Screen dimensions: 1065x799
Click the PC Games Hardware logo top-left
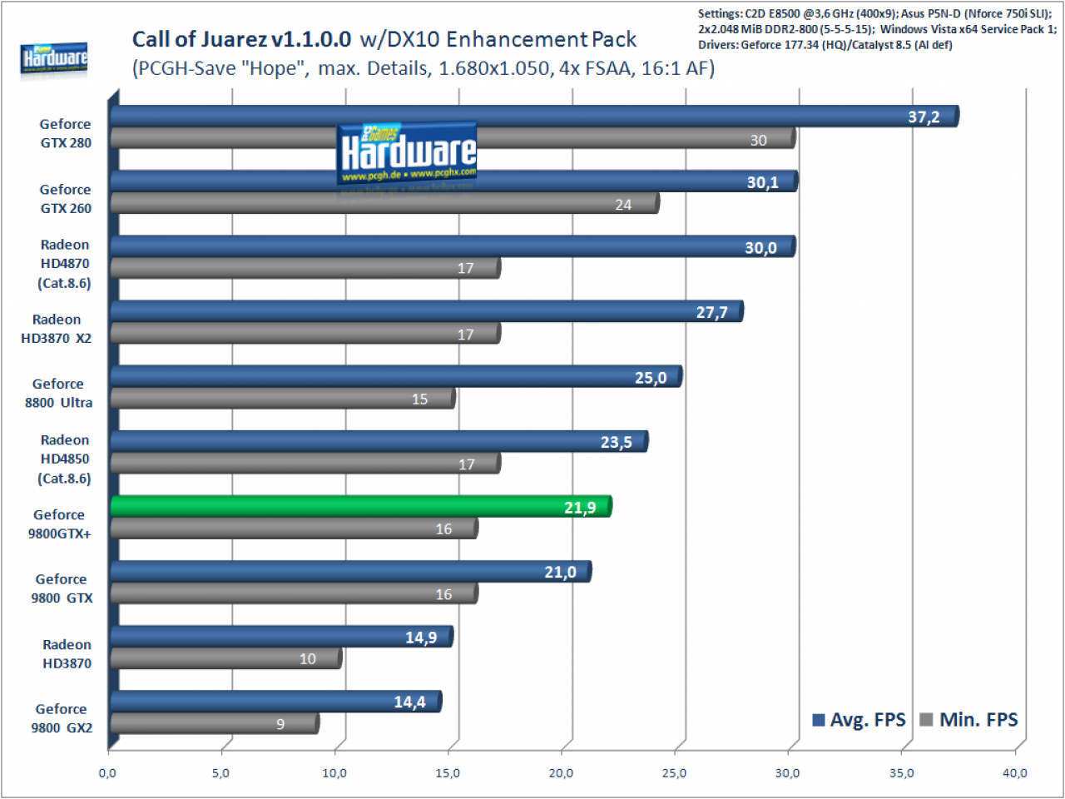[54, 58]
